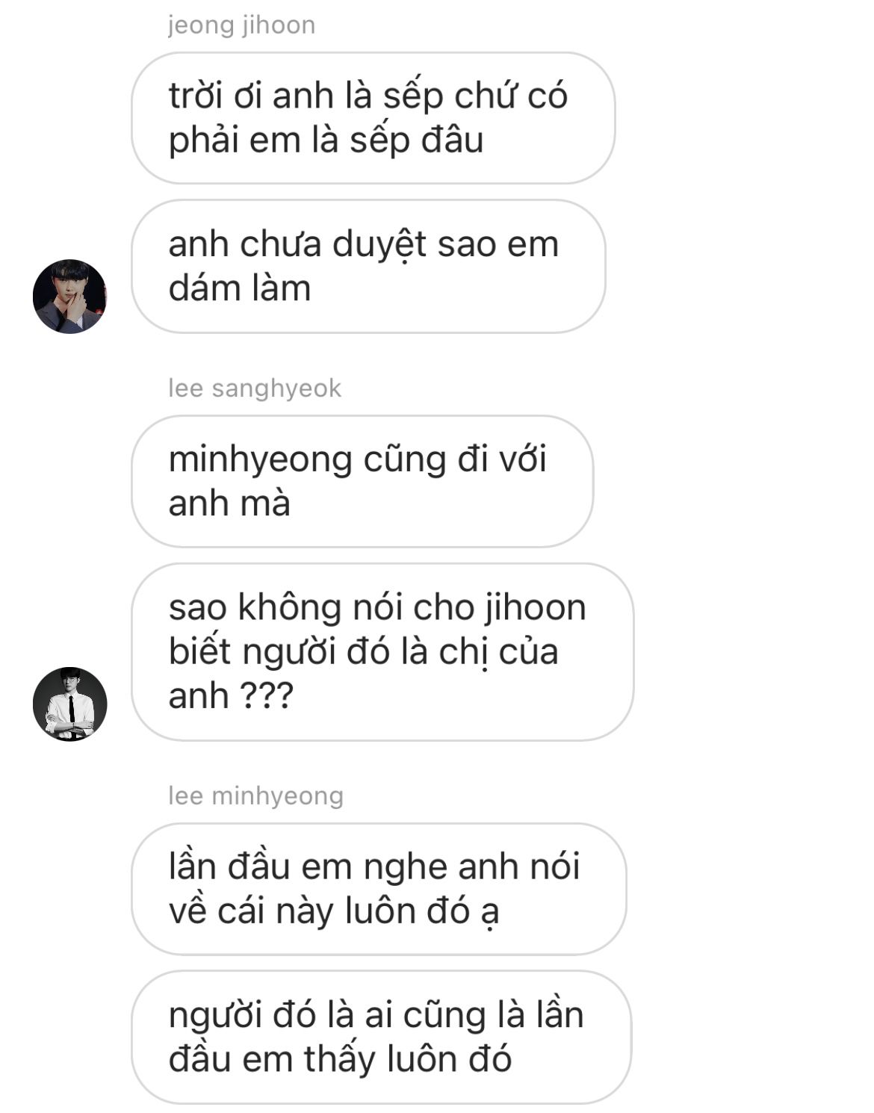Image resolution: width=874 pixels, height=1113 pixels.
Task: Click 'biết người đó là chị của' text line
Action: [x=364, y=652]
